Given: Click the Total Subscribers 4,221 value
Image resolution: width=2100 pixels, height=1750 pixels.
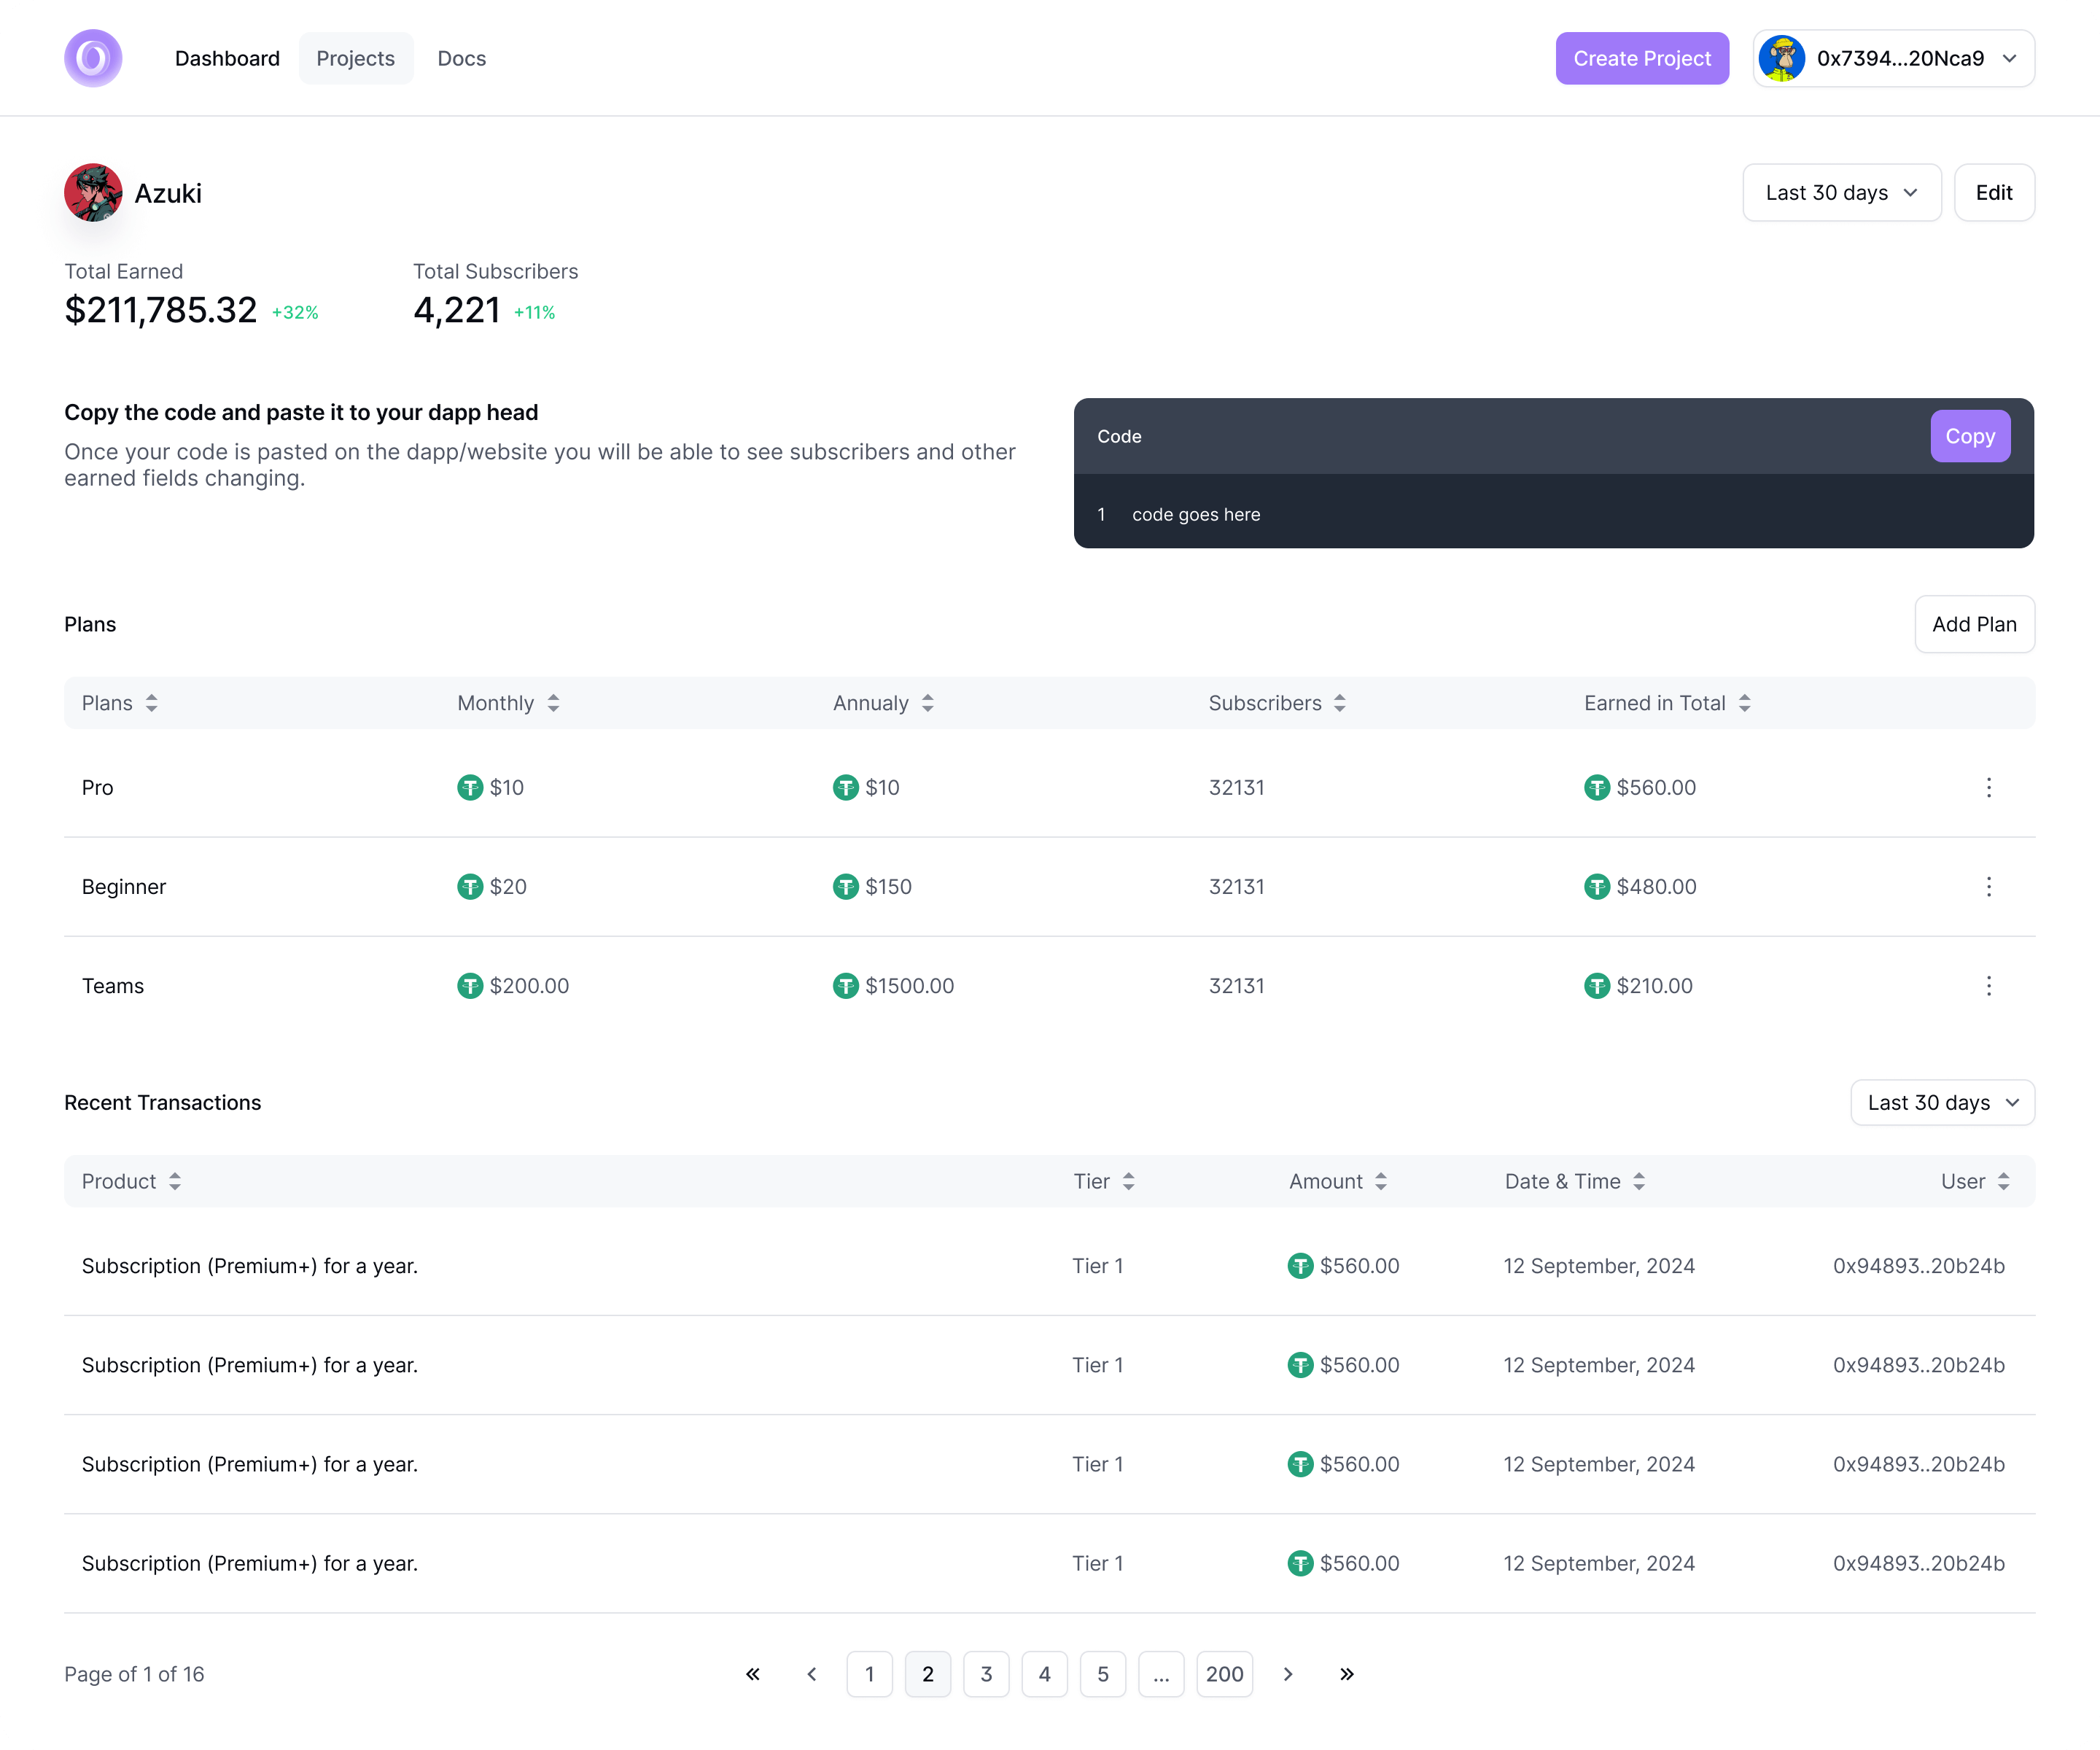Looking at the screenshot, I should pos(457,310).
